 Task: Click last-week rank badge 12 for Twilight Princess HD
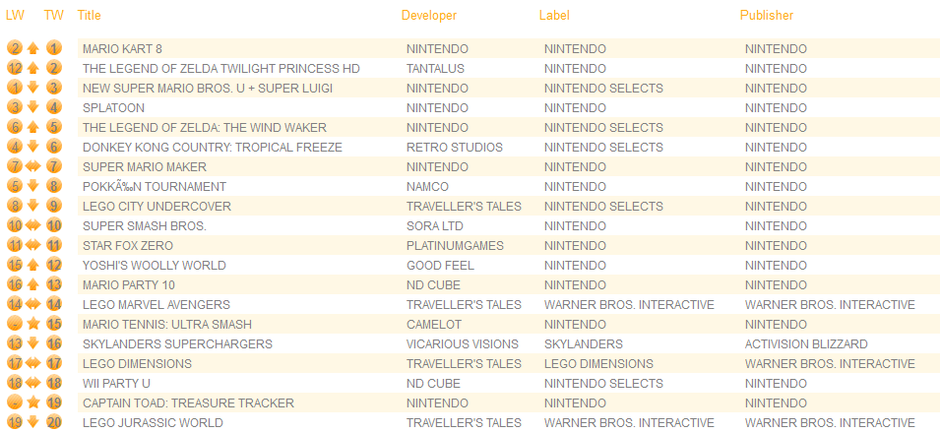[15, 68]
